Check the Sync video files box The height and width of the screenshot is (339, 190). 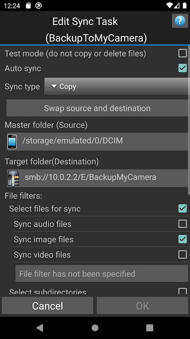182,255
